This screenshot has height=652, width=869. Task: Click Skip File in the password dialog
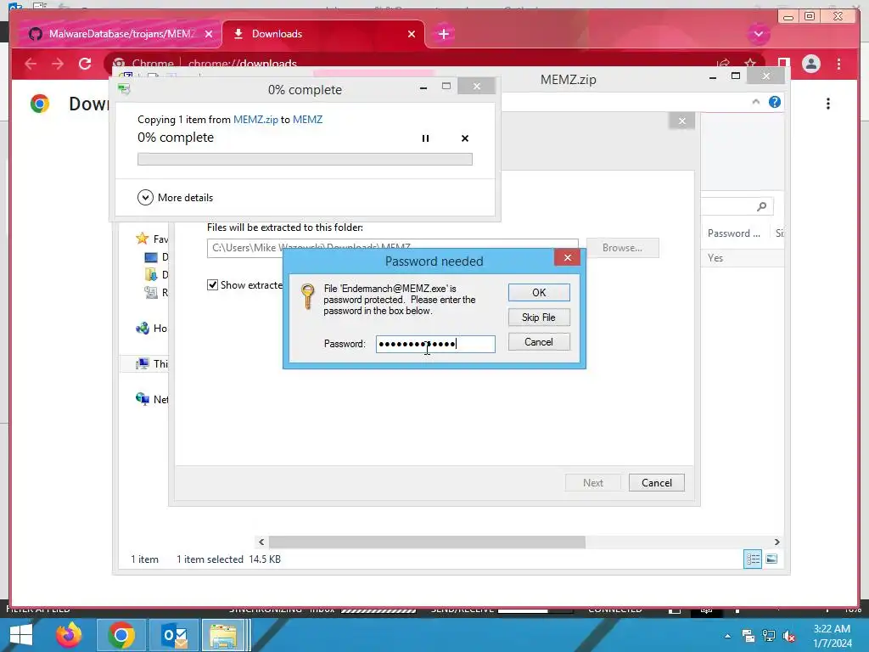[x=539, y=318]
